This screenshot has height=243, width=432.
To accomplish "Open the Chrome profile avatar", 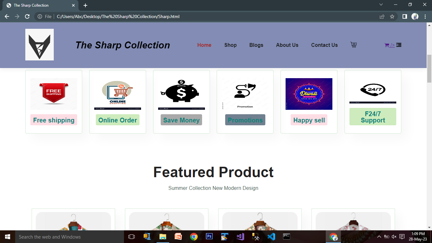I will tap(415, 16).
